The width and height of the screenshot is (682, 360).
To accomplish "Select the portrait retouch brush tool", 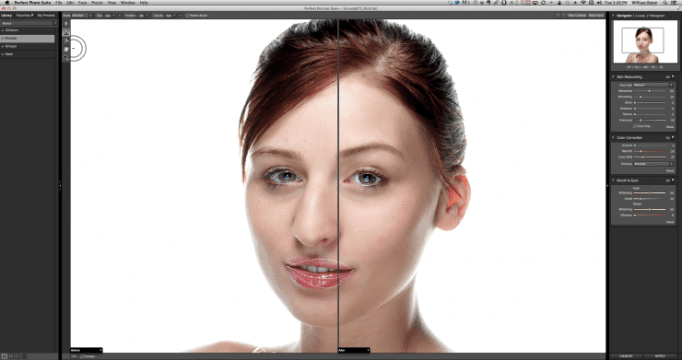I will 66,32.
